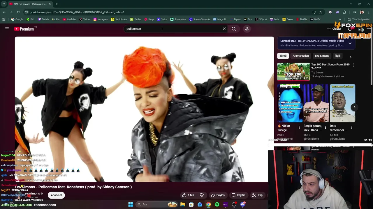
Task: Clear the search box with the X
Action: click(x=224, y=29)
